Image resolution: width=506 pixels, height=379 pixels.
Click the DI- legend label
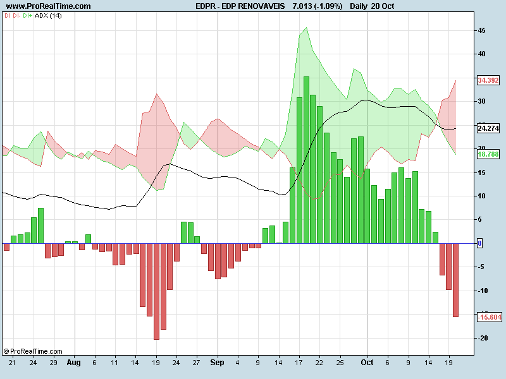pos(16,15)
